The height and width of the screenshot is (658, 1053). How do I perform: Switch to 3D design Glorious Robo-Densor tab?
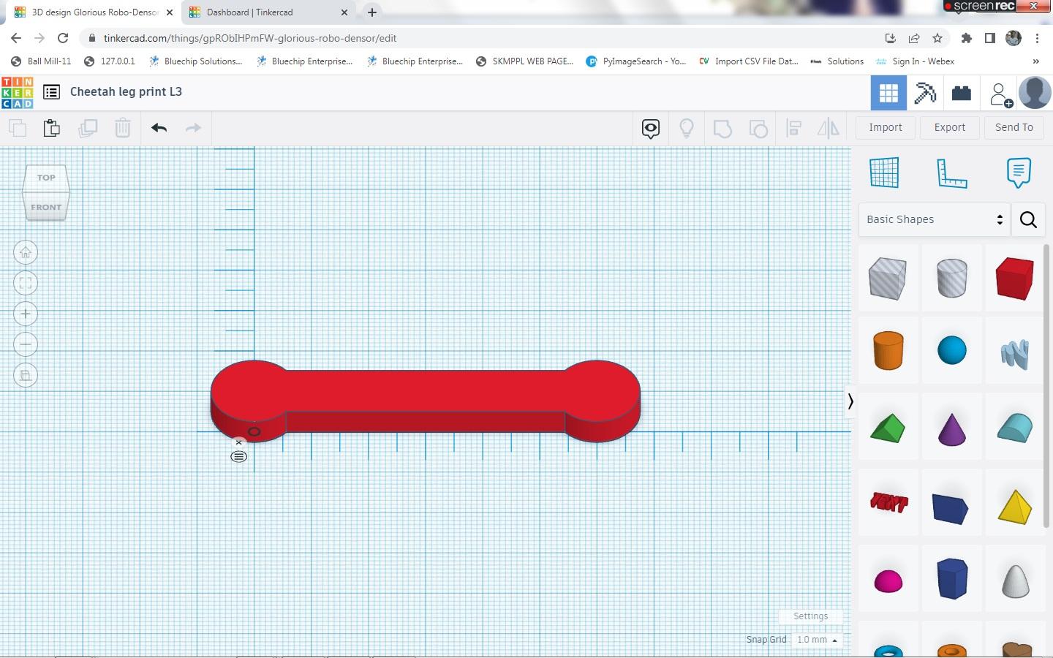(x=94, y=12)
